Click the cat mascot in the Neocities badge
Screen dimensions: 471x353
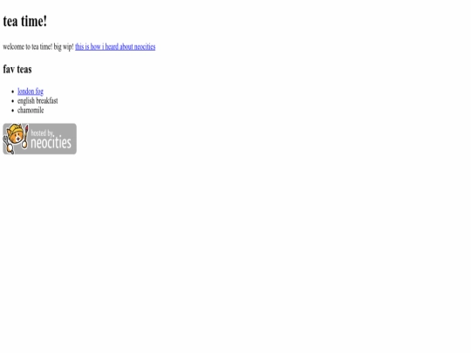(16, 139)
